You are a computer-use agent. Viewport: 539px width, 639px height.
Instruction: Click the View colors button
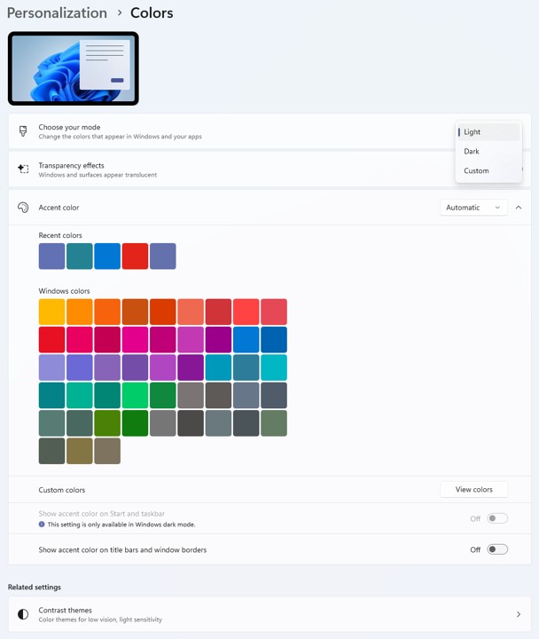click(x=473, y=489)
